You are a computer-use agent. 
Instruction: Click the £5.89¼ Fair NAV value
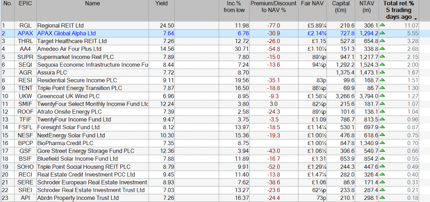click(317, 26)
